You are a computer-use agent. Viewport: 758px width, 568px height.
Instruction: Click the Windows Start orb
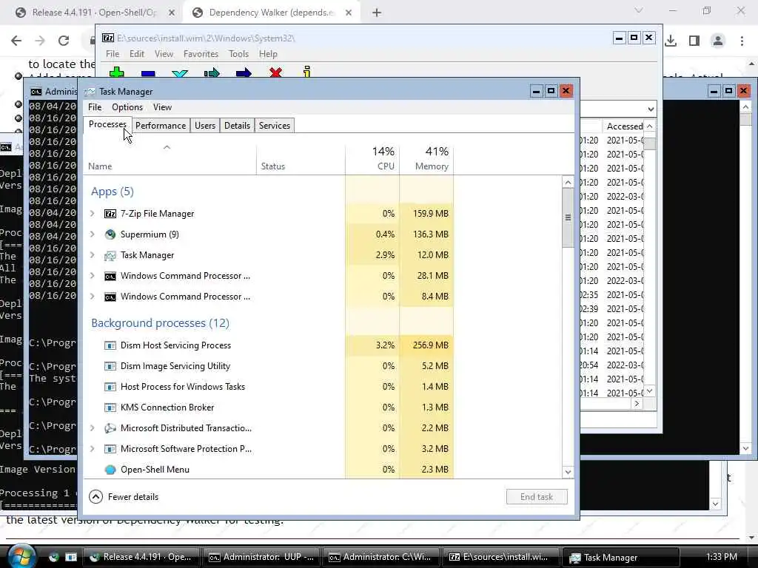[x=21, y=556]
